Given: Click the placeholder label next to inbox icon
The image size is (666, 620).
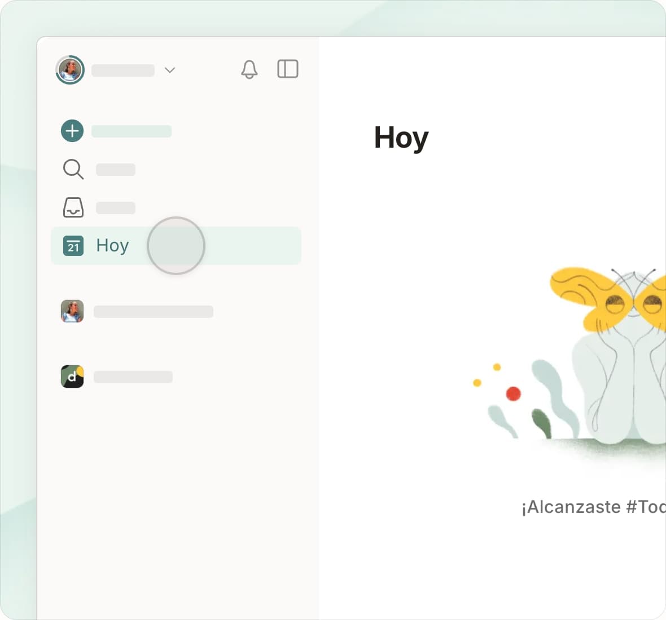Looking at the screenshot, I should pyautogui.click(x=116, y=208).
